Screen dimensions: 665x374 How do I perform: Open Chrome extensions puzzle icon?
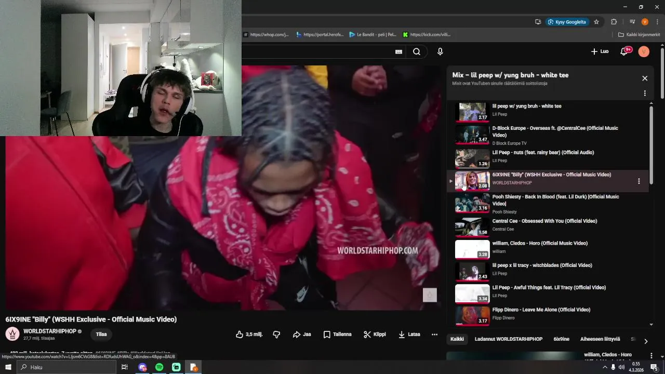[614, 22]
